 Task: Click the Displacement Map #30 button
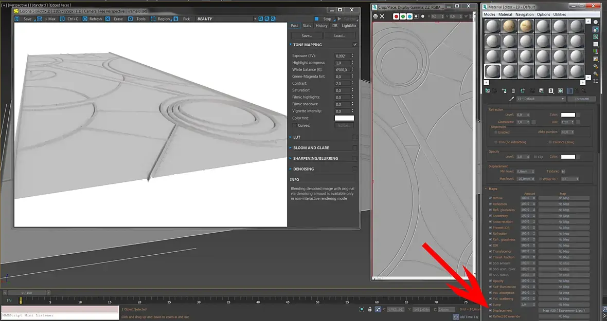pyautogui.click(x=563, y=311)
